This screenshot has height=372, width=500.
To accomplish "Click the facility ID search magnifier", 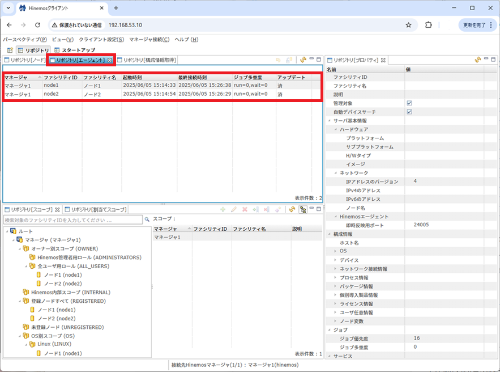I will 147,219.
